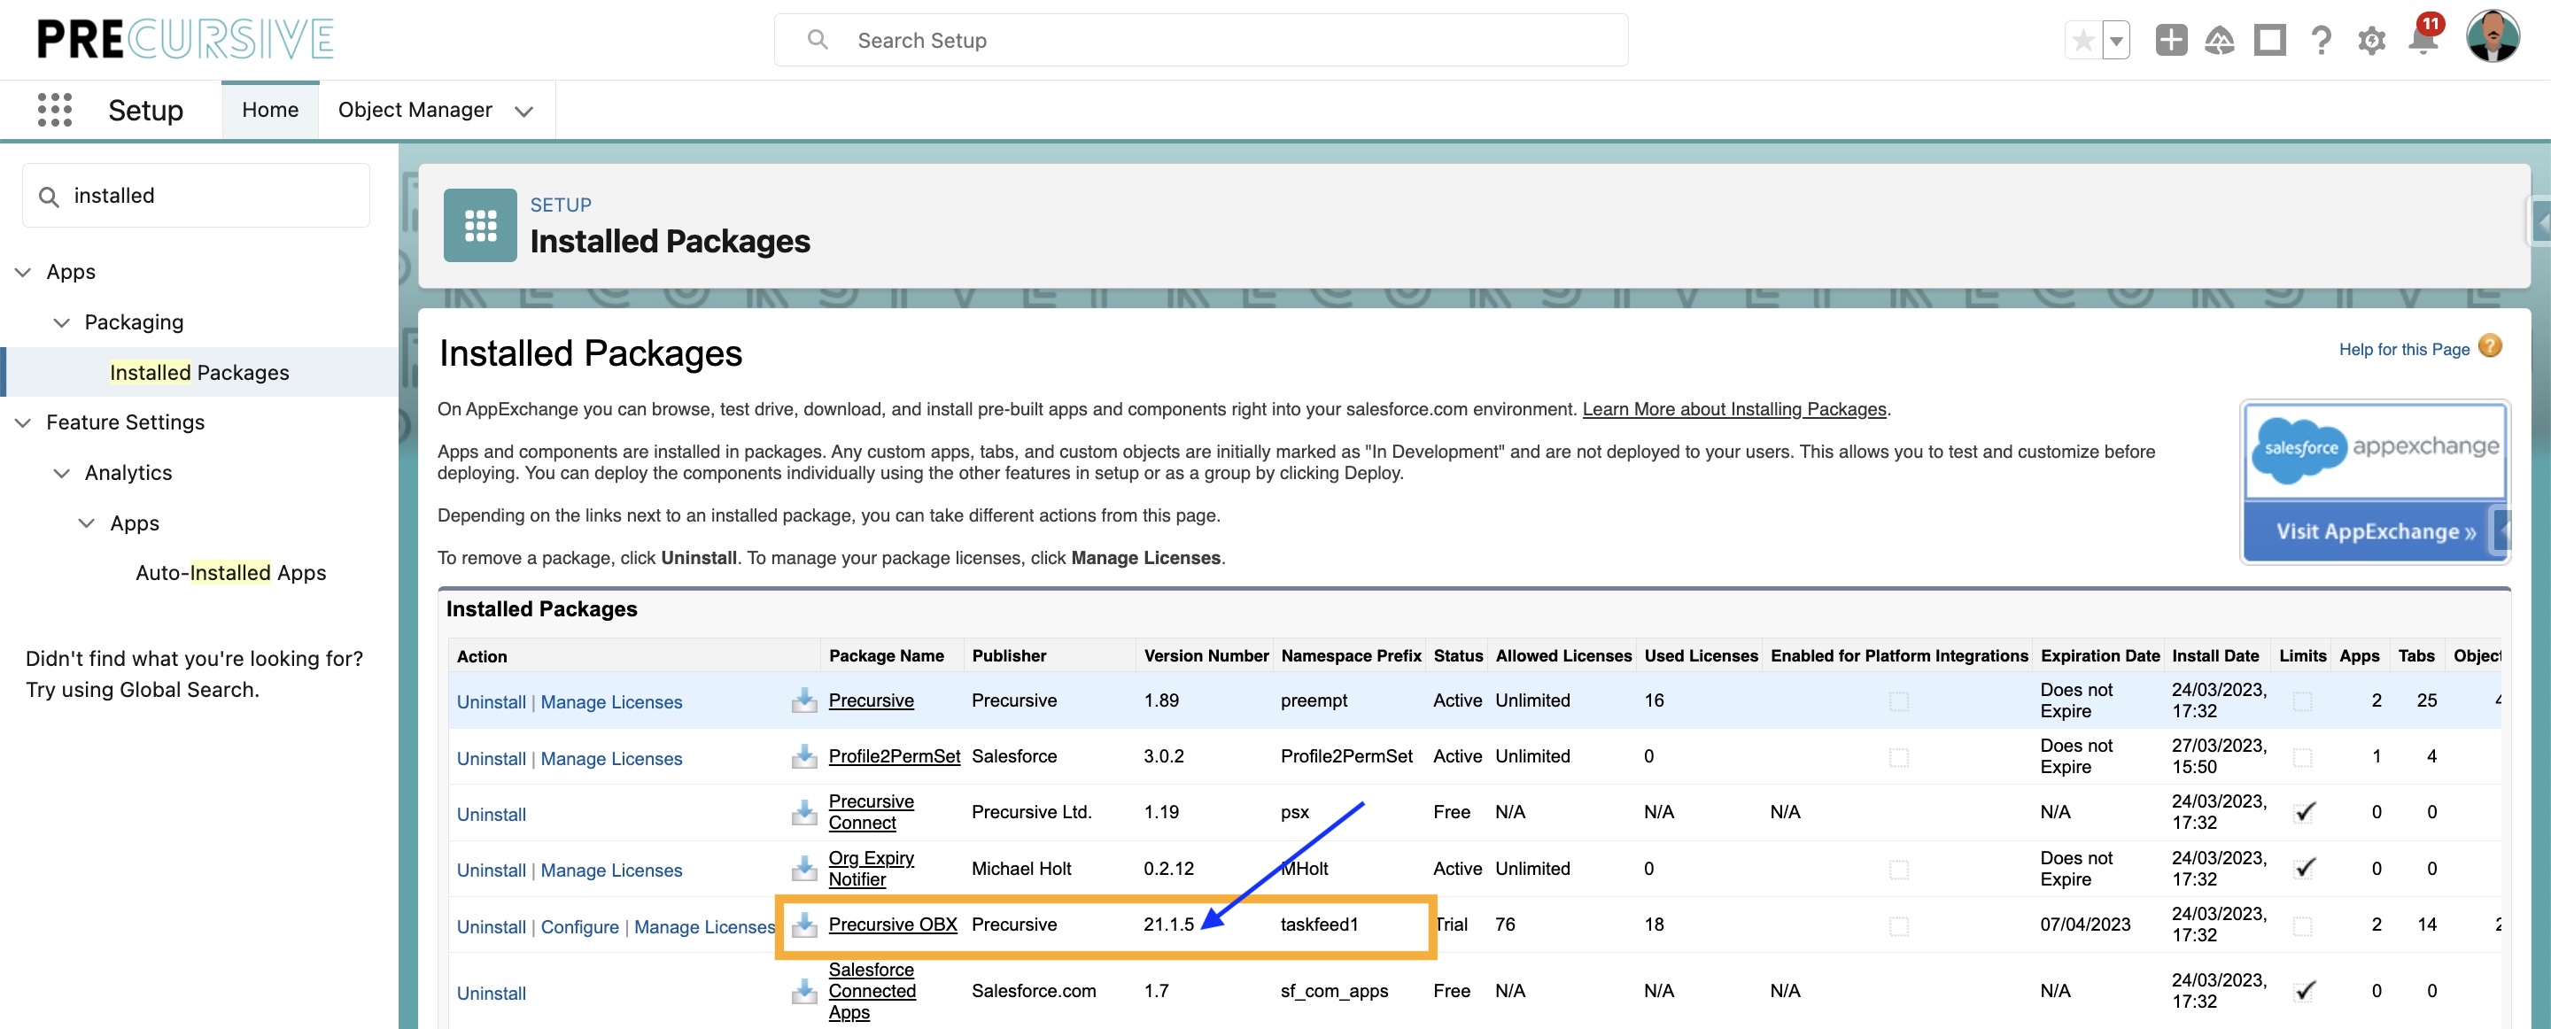Click download icon for Salesforce Connected Apps

804,993
